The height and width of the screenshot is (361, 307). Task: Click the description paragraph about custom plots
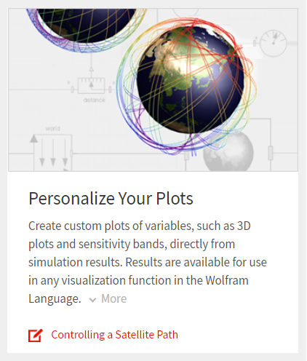coord(148,262)
